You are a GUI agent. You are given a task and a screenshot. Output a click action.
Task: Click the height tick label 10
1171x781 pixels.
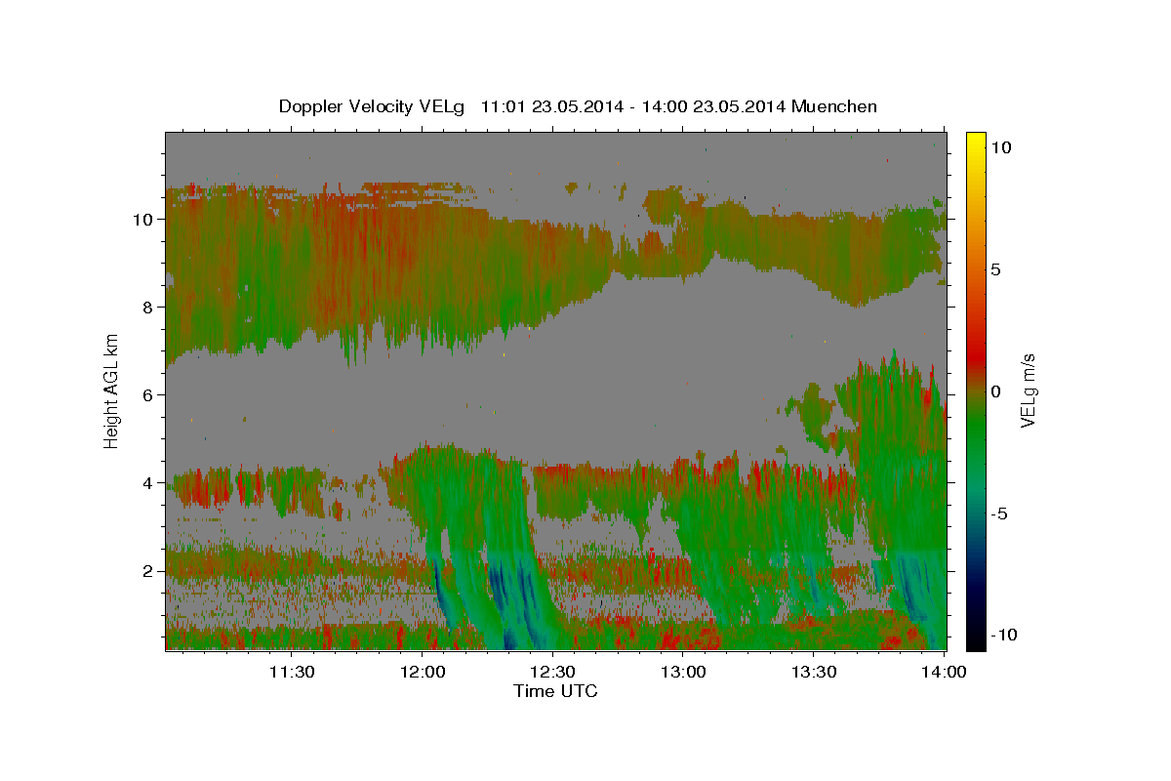[142, 220]
